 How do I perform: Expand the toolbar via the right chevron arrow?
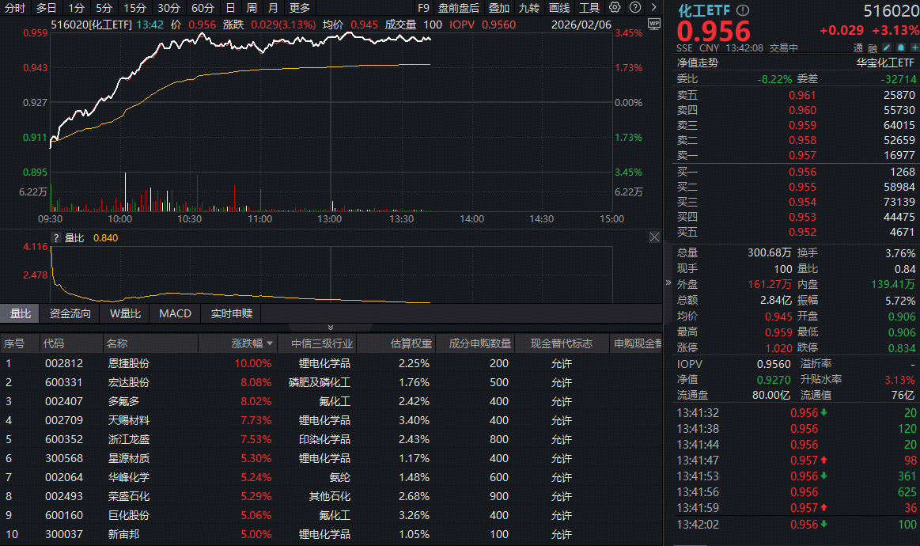click(653, 7)
